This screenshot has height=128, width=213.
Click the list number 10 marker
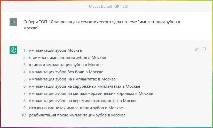click(x=24, y=115)
